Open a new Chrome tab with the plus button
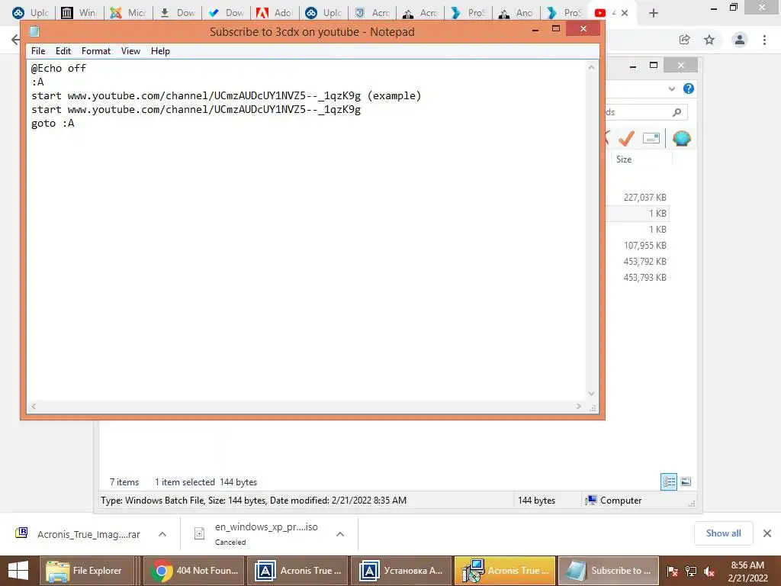 [x=654, y=13]
